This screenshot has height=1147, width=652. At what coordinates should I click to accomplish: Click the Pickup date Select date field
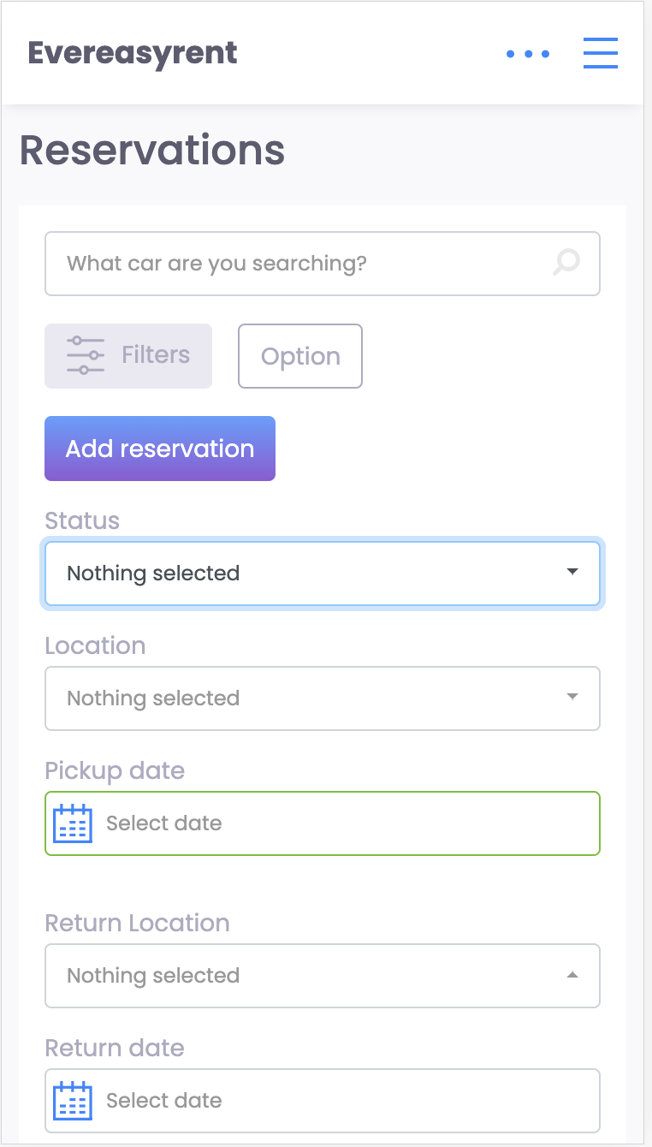323,823
